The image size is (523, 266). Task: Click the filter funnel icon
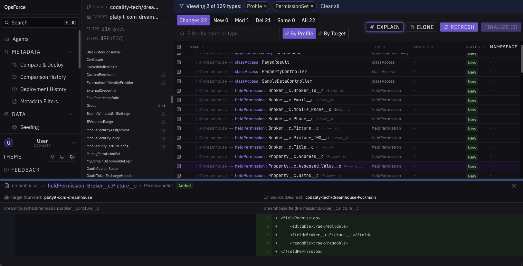(182, 6)
